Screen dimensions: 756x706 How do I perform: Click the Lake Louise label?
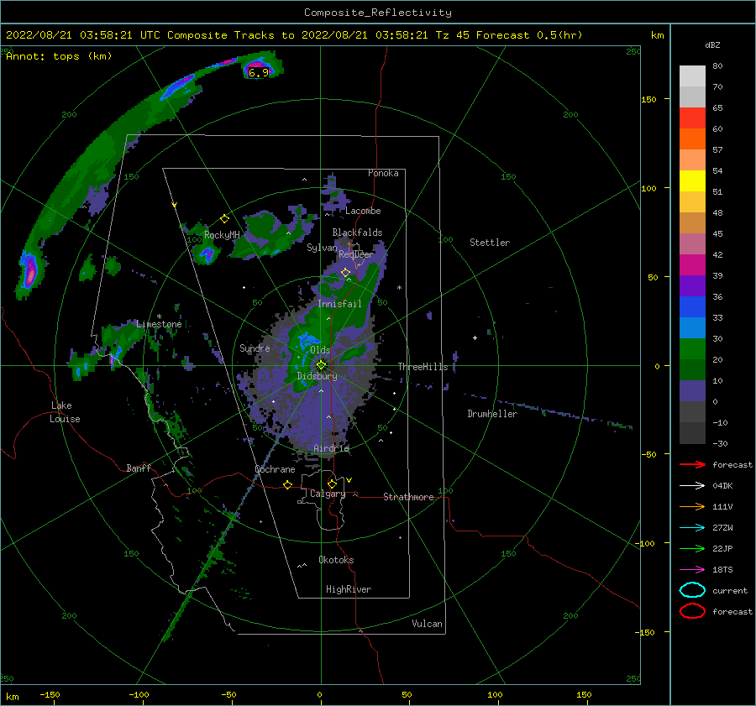coord(66,412)
